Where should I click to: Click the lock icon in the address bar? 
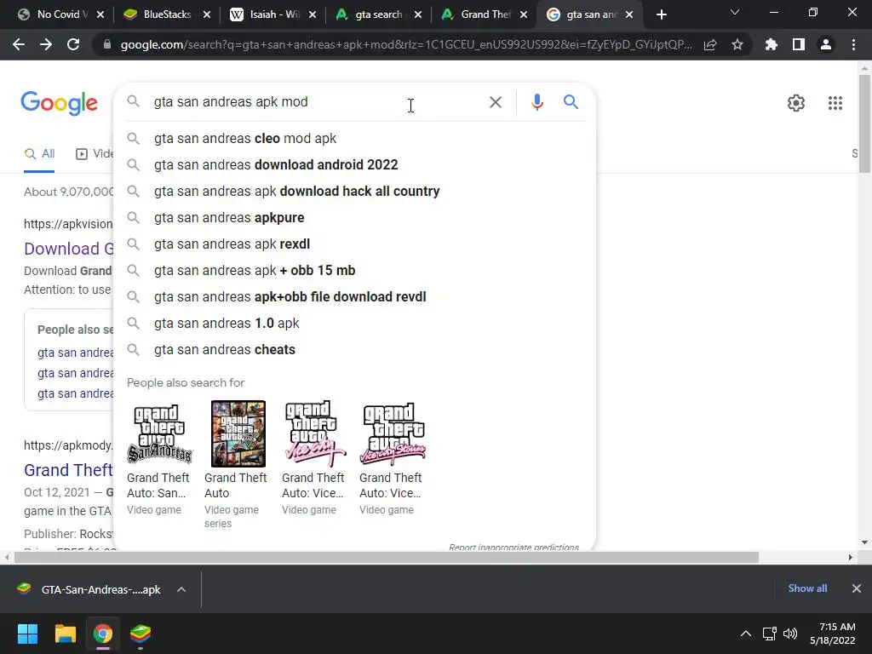(107, 44)
